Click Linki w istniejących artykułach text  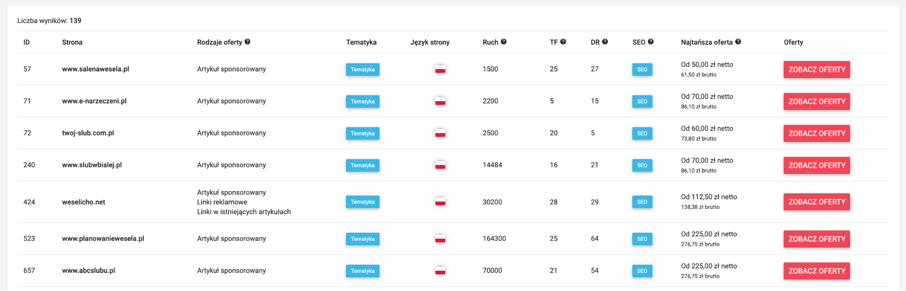coord(244,212)
